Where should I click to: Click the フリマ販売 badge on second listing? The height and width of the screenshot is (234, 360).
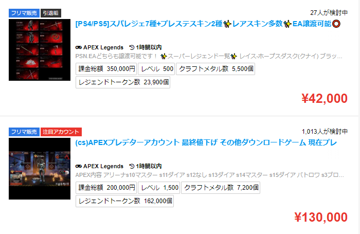tap(24, 132)
